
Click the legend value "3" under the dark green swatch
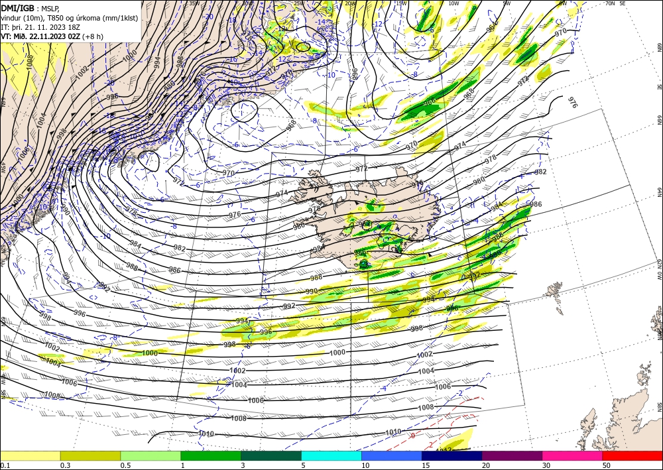coord(243,465)
